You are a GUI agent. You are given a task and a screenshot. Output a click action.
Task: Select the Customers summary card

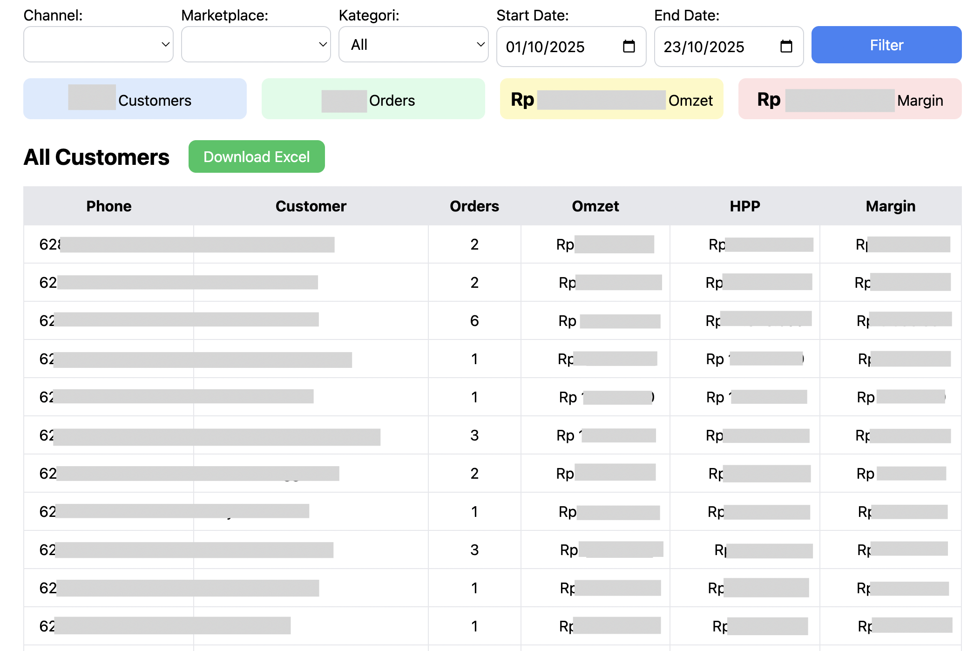135,99
